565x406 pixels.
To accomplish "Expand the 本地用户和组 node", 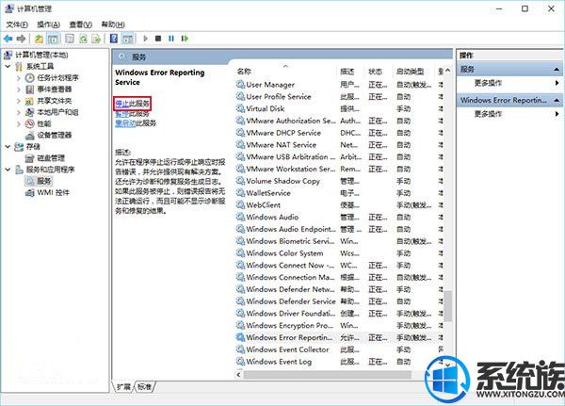I will pyautogui.click(x=19, y=112).
